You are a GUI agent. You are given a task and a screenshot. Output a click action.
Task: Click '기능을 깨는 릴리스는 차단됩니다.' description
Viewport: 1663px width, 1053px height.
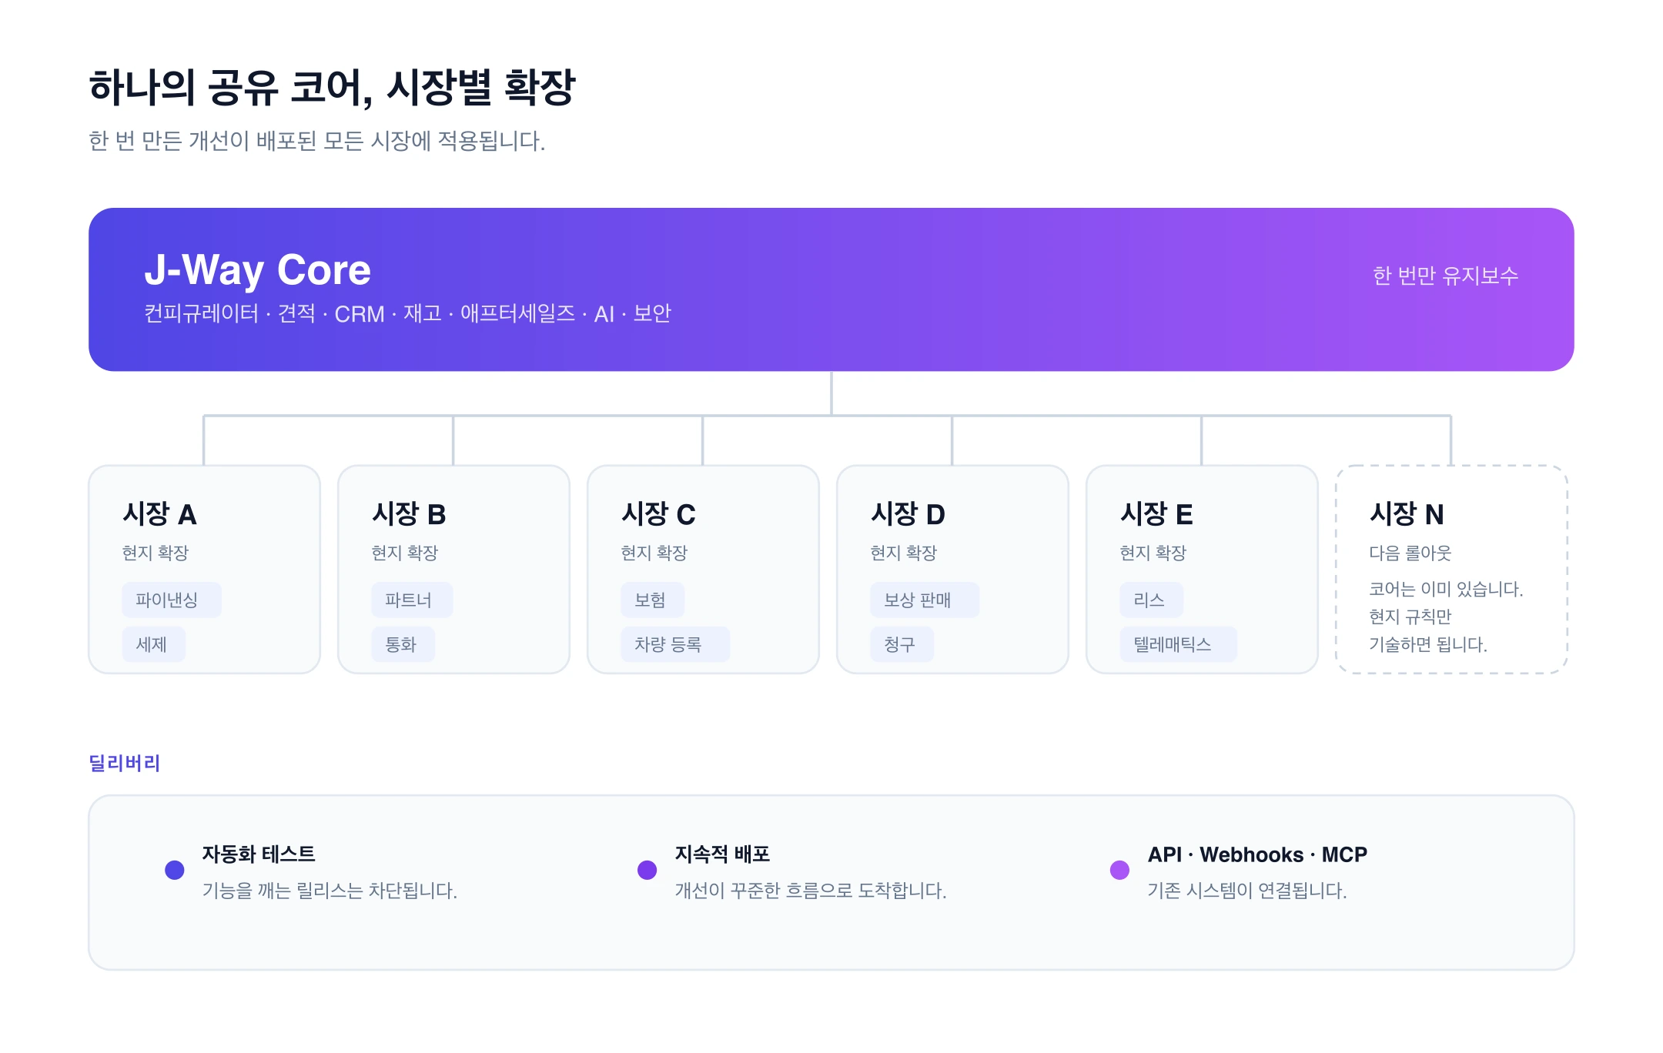(330, 891)
